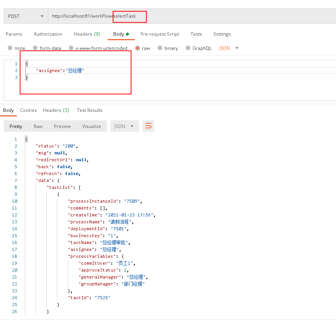The width and height of the screenshot is (336, 321).
Task: Click the "generalManager" key
Action: [99, 277]
